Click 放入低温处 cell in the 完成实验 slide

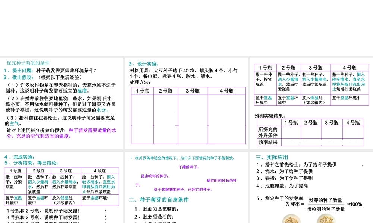point(66,200)
